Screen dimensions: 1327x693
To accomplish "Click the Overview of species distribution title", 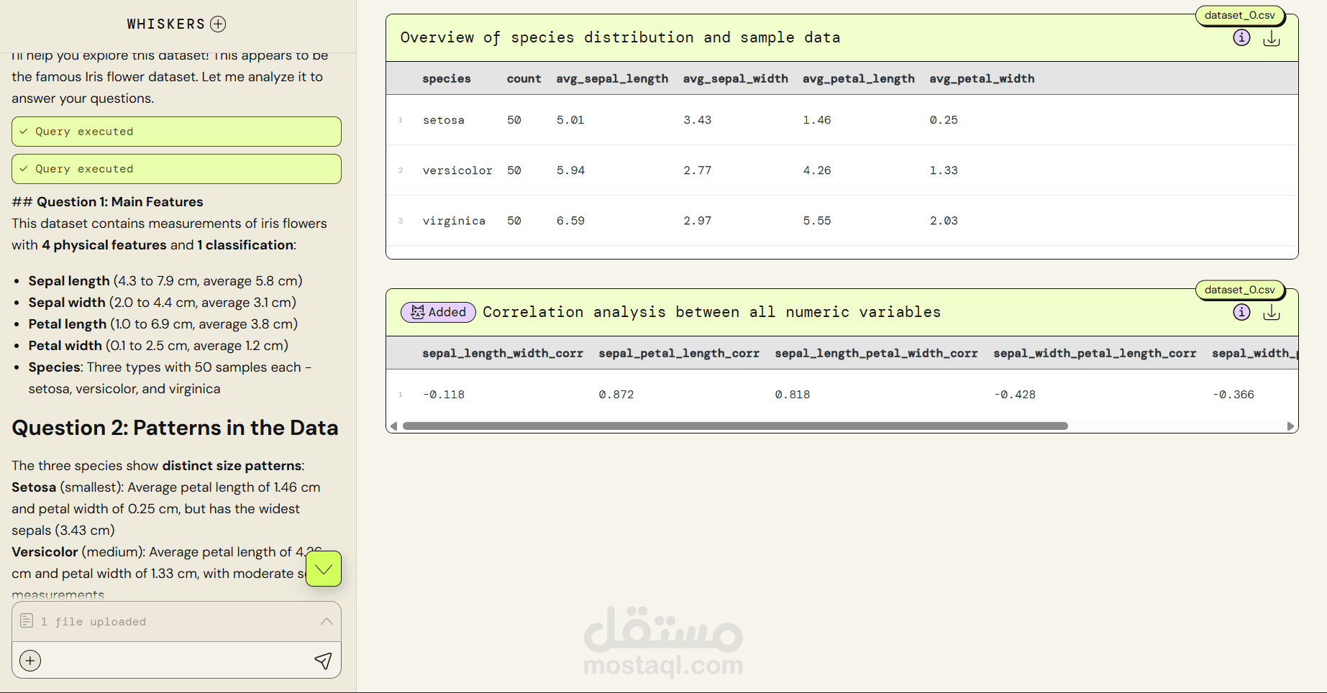I will point(620,37).
